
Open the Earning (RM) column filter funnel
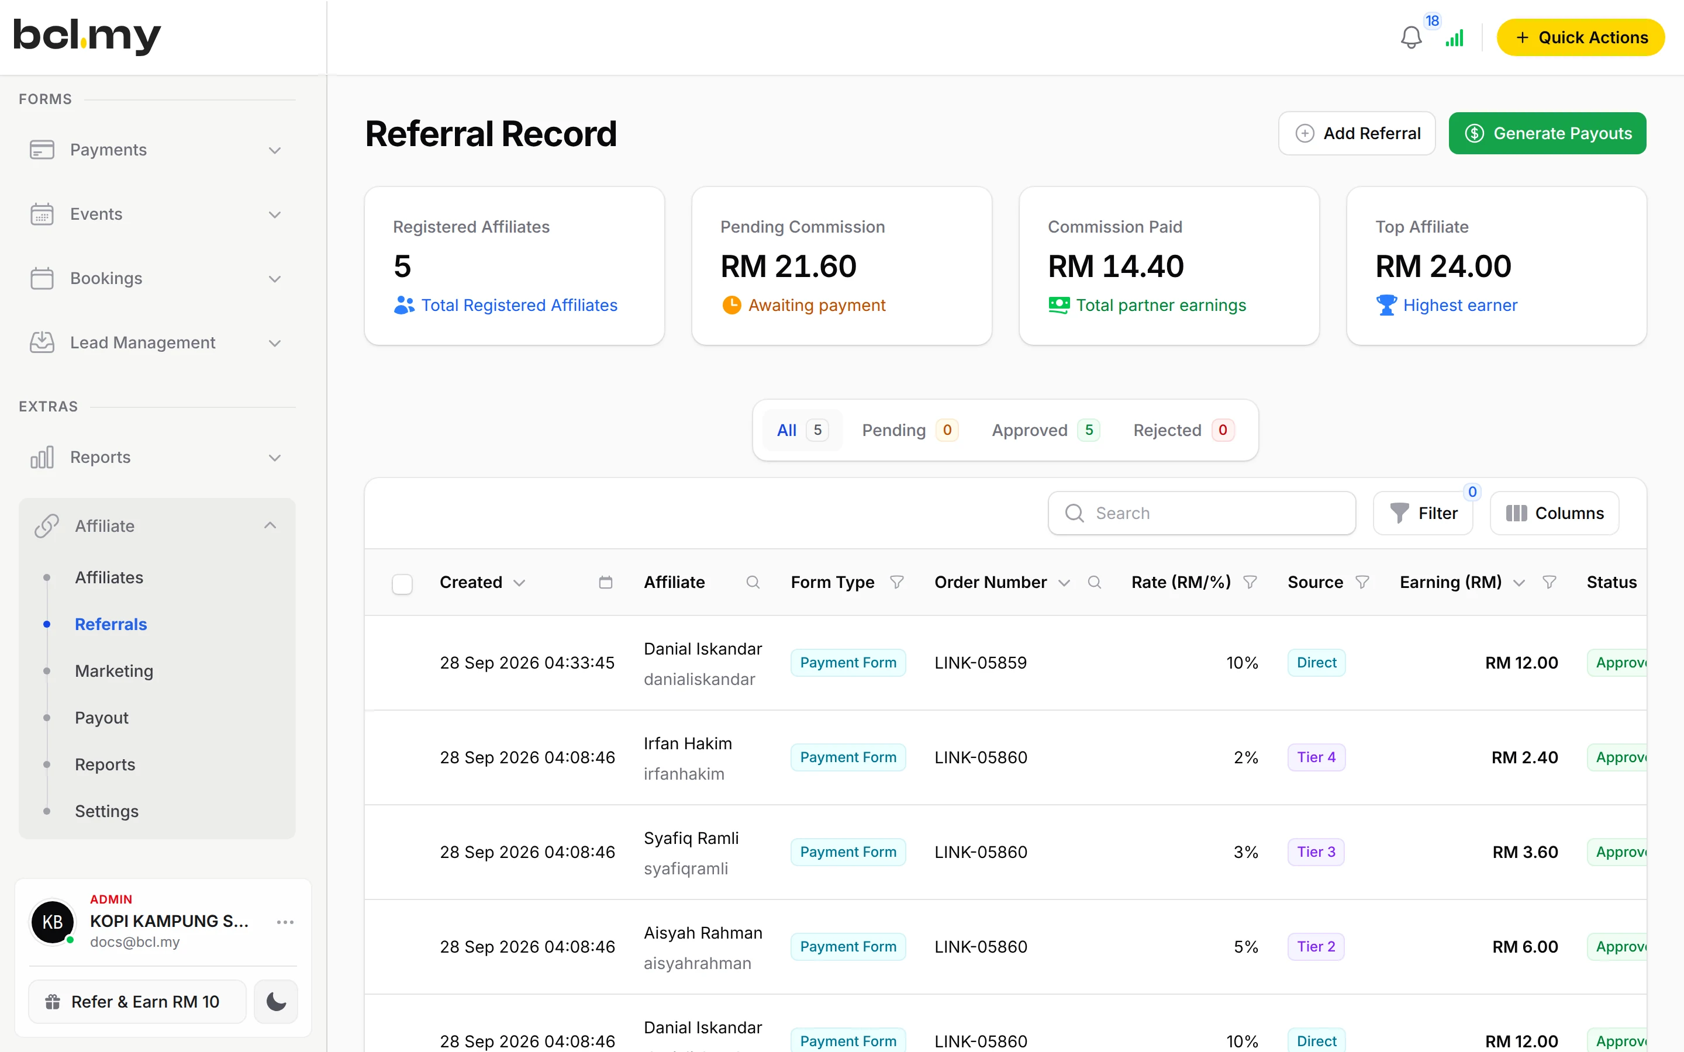pyautogui.click(x=1549, y=582)
